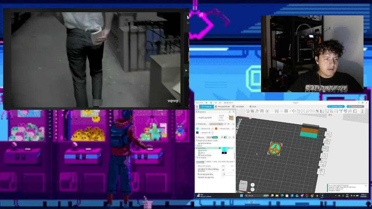Toggle the green switch in Proceso header
Screen dimensions: 372x209
click(225, 137)
